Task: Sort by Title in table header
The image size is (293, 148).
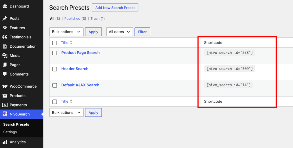Action: click(x=65, y=42)
